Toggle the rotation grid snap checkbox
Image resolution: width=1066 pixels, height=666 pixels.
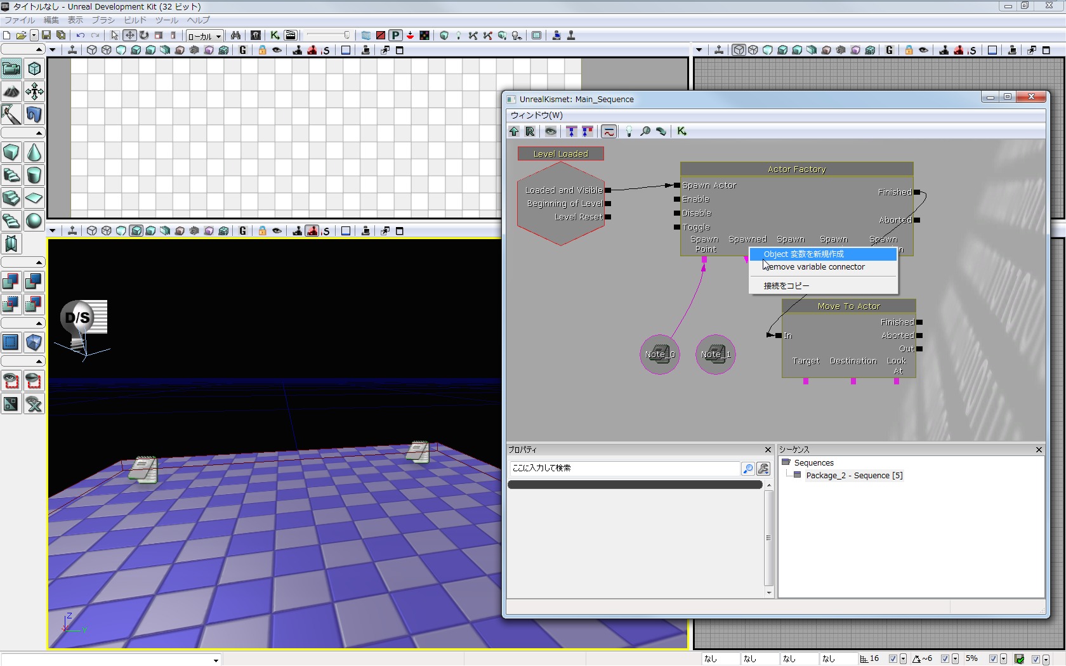(945, 659)
